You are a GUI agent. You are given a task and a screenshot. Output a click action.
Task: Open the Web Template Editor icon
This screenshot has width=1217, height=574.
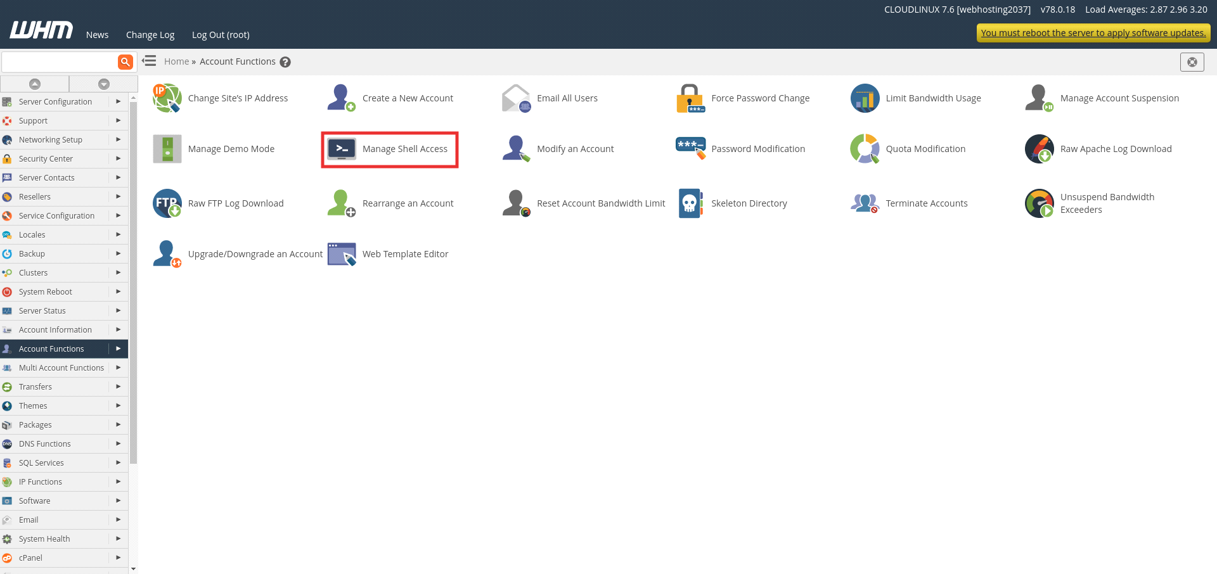click(x=342, y=254)
